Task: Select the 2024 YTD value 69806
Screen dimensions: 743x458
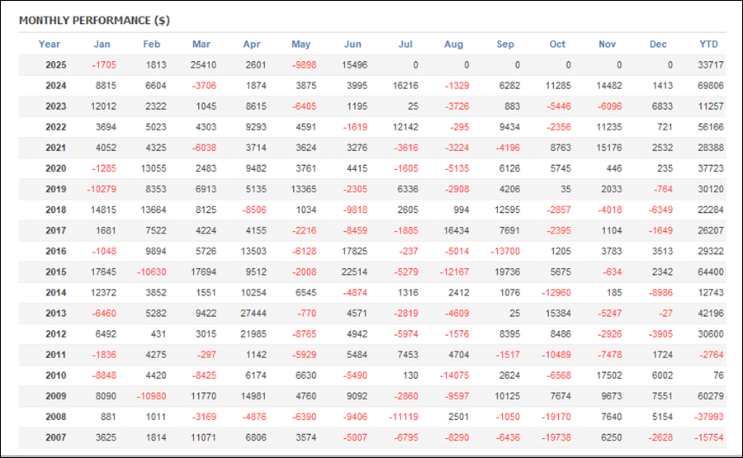Action: point(711,86)
